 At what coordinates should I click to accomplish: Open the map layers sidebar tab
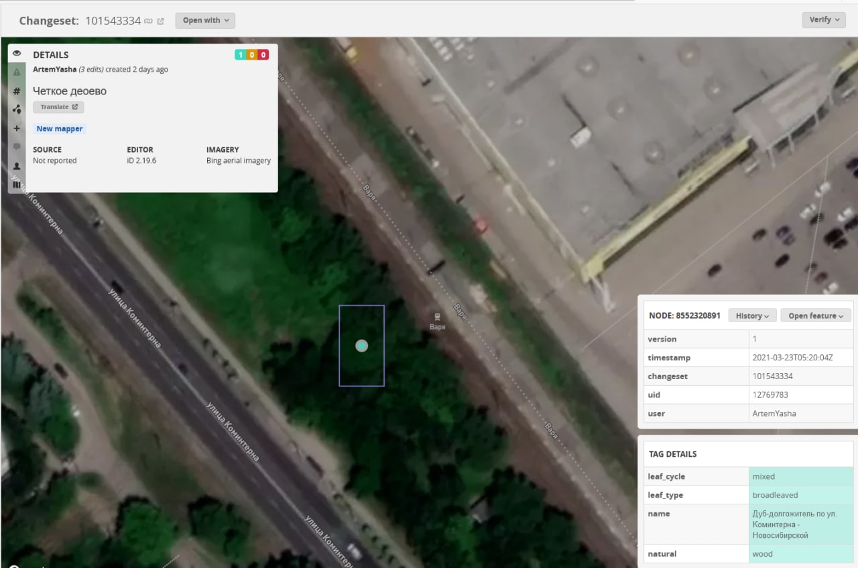[x=17, y=184]
